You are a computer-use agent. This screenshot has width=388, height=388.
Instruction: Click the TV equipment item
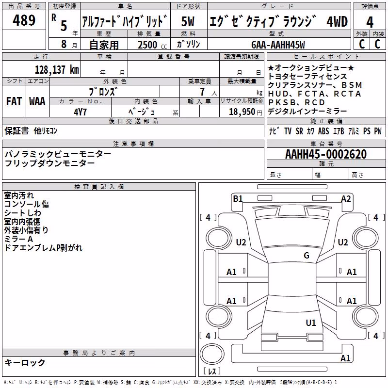[x=288, y=131]
